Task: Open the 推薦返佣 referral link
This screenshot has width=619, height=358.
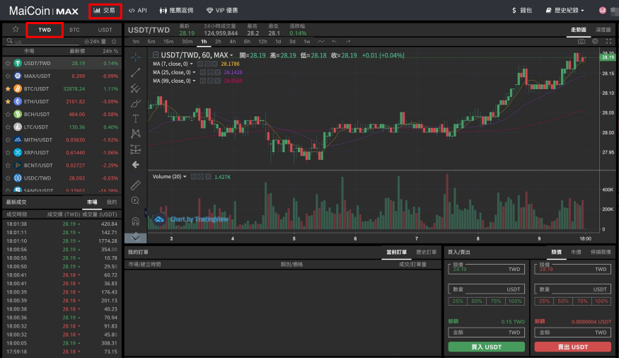Action: (176, 11)
